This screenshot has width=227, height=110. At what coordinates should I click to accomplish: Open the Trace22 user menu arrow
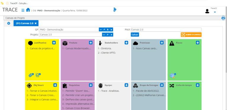(x=215, y=12)
